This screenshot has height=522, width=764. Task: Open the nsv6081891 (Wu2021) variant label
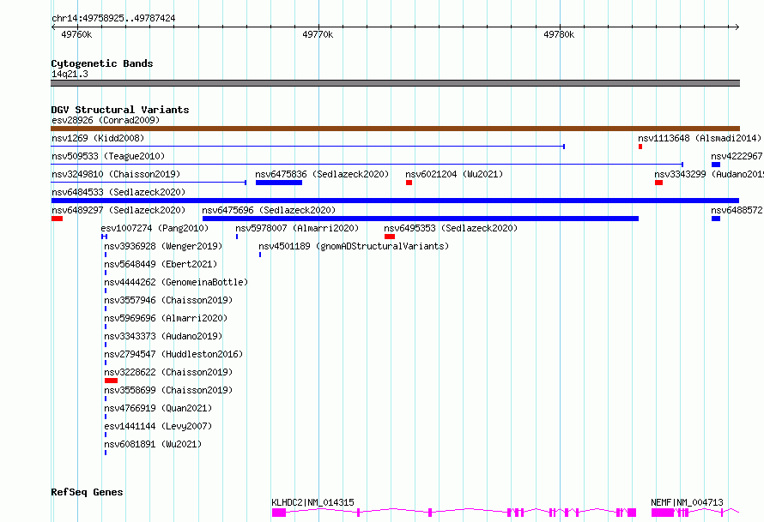click(153, 444)
